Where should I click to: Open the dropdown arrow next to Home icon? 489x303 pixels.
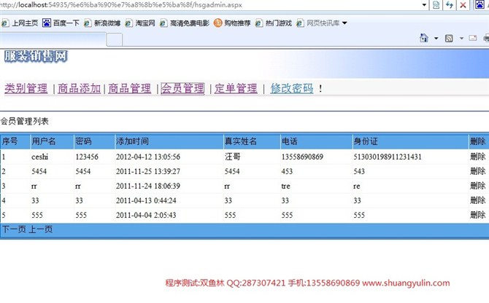pyautogui.click(x=436, y=38)
